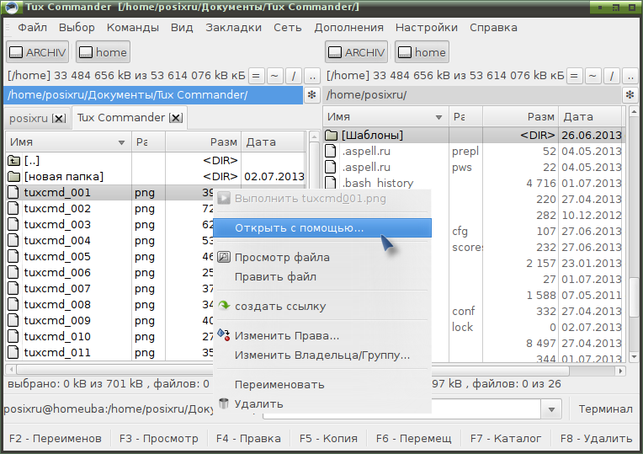
Task: Sort right panel by Дата column
Action: pos(591,117)
